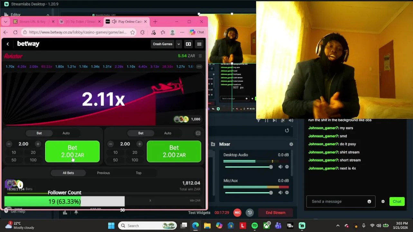This screenshot has height=232, width=413.
Task: Select the Bet mode in right panel
Action: pos(141,133)
